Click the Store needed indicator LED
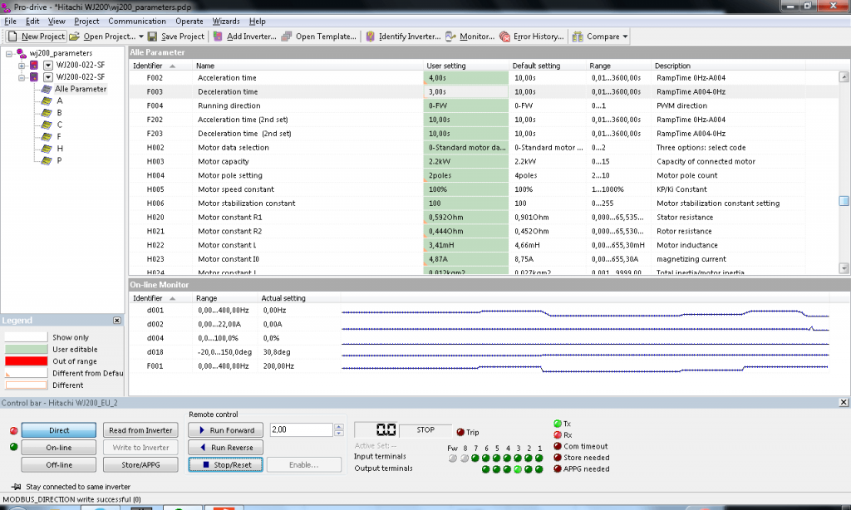 (558, 458)
